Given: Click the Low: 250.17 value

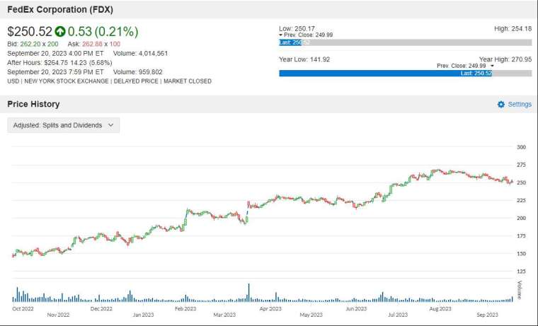Looking at the screenshot, I should [x=297, y=29].
